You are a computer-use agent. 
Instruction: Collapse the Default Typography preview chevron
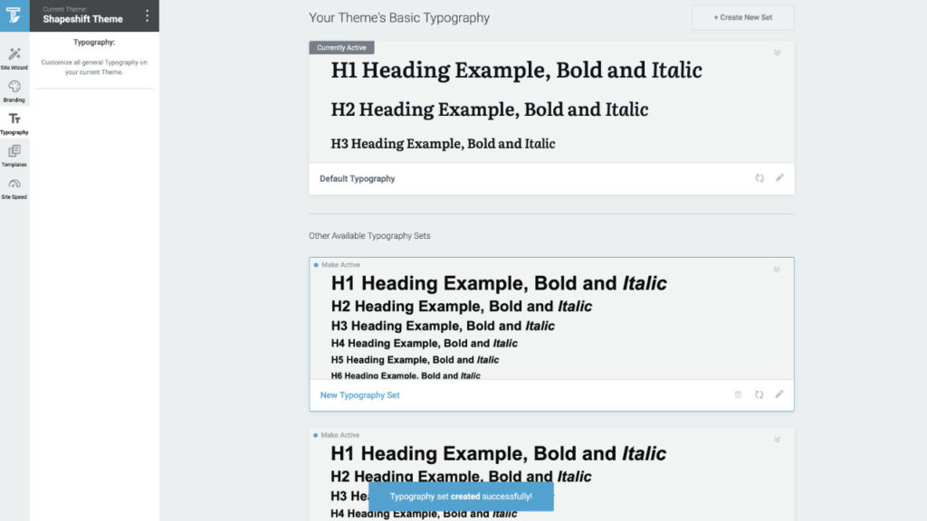[x=776, y=52]
